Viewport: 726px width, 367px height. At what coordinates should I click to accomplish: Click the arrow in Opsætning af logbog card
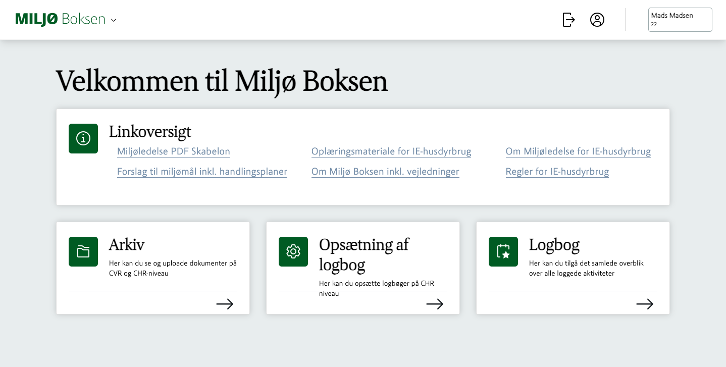click(435, 304)
